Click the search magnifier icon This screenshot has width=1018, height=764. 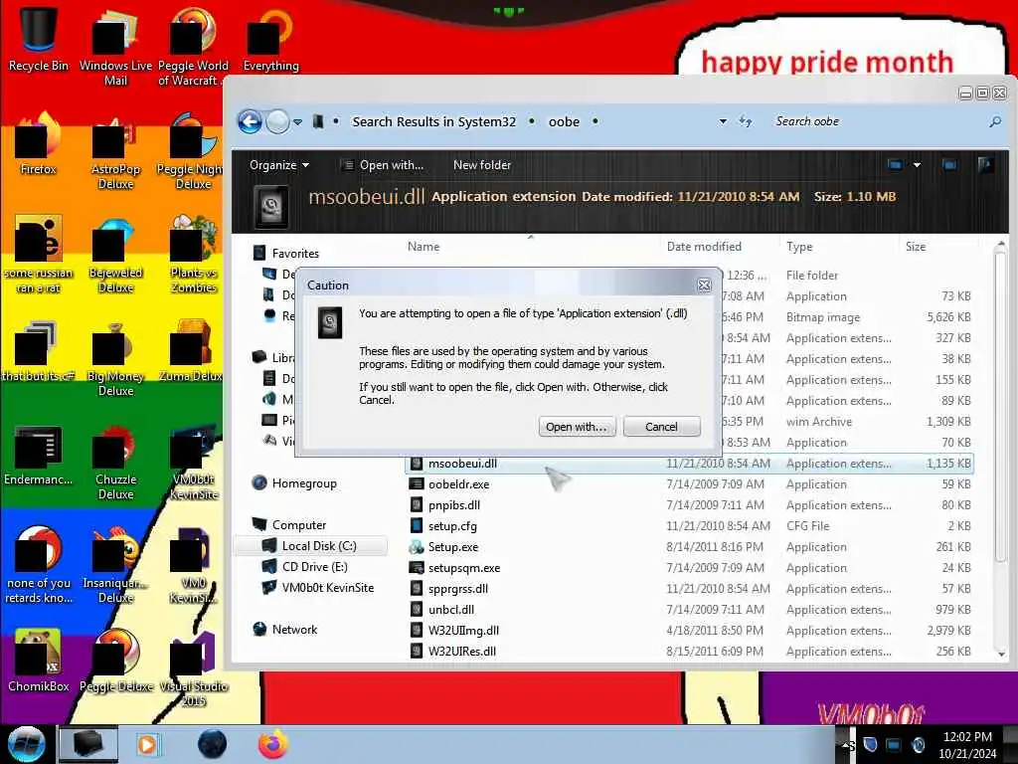tap(994, 121)
